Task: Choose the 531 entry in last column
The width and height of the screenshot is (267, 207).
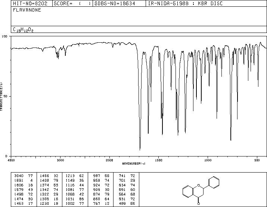Action: click(127, 199)
